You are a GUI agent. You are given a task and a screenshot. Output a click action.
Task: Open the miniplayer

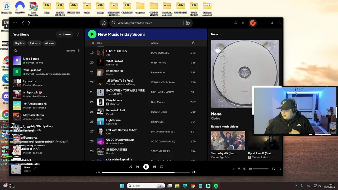[x=274, y=169]
